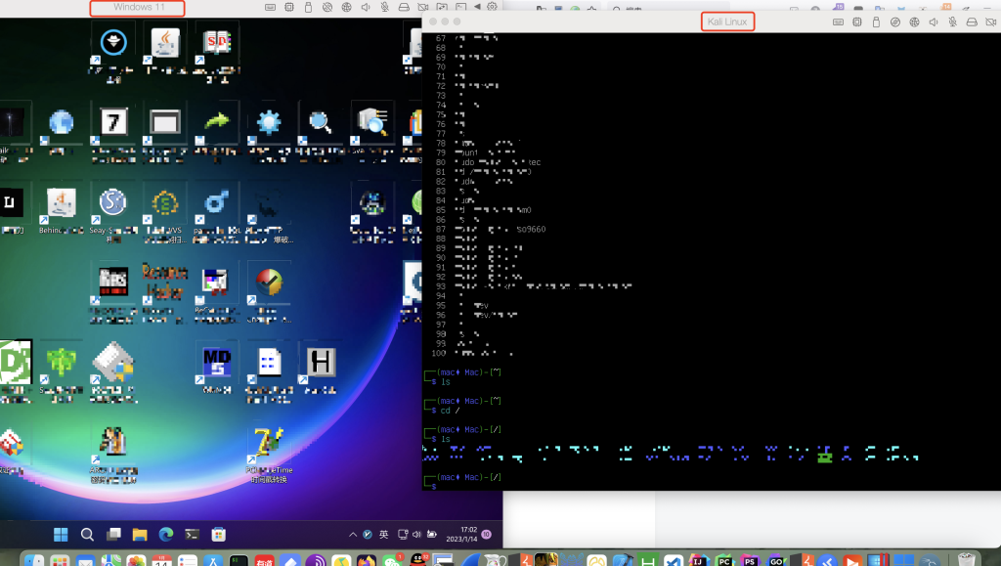Toggle the disabled camera in Windows 11 toolbar
1001x566 pixels.
(x=422, y=7)
